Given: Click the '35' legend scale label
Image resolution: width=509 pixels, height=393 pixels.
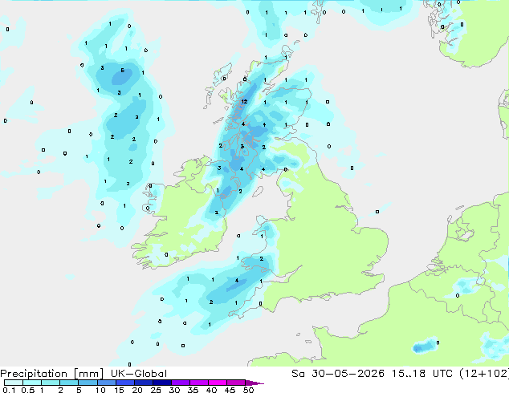Looking at the screenshot, I should tap(193, 390).
